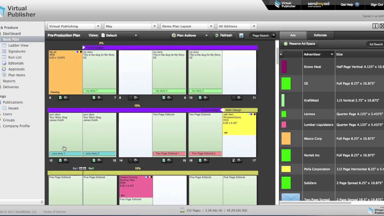Open sendmyad portal link in header

318,4
